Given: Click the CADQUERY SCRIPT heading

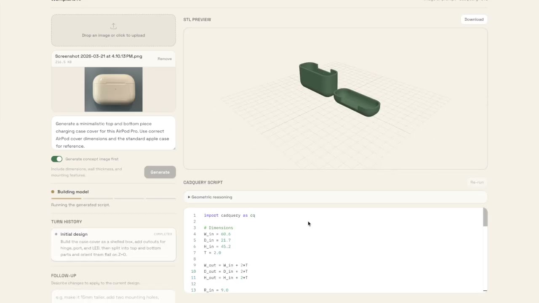Looking at the screenshot, I should 203,182.
